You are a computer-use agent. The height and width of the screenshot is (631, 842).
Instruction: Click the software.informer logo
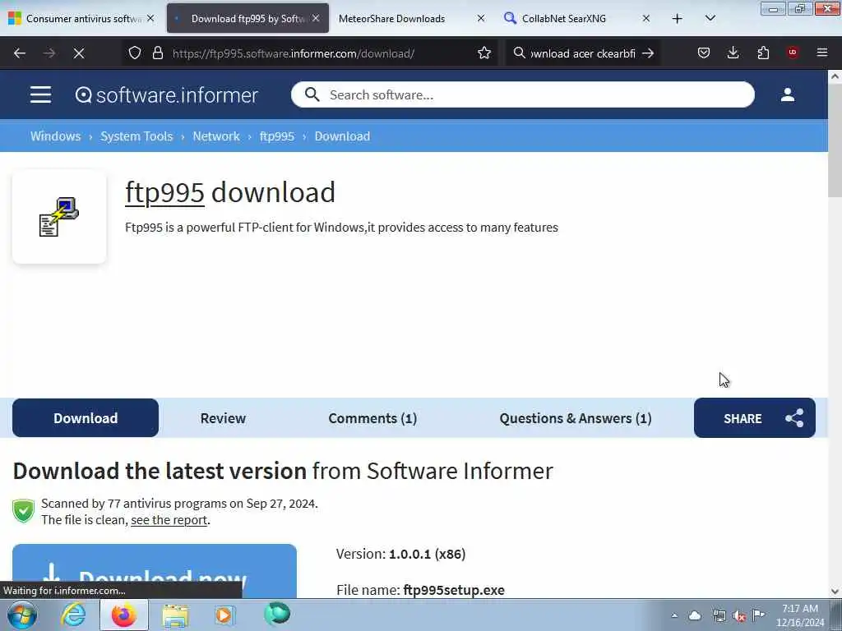click(166, 95)
